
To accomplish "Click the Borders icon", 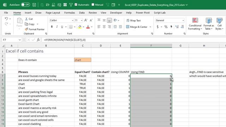I will [x=71, y=27].
